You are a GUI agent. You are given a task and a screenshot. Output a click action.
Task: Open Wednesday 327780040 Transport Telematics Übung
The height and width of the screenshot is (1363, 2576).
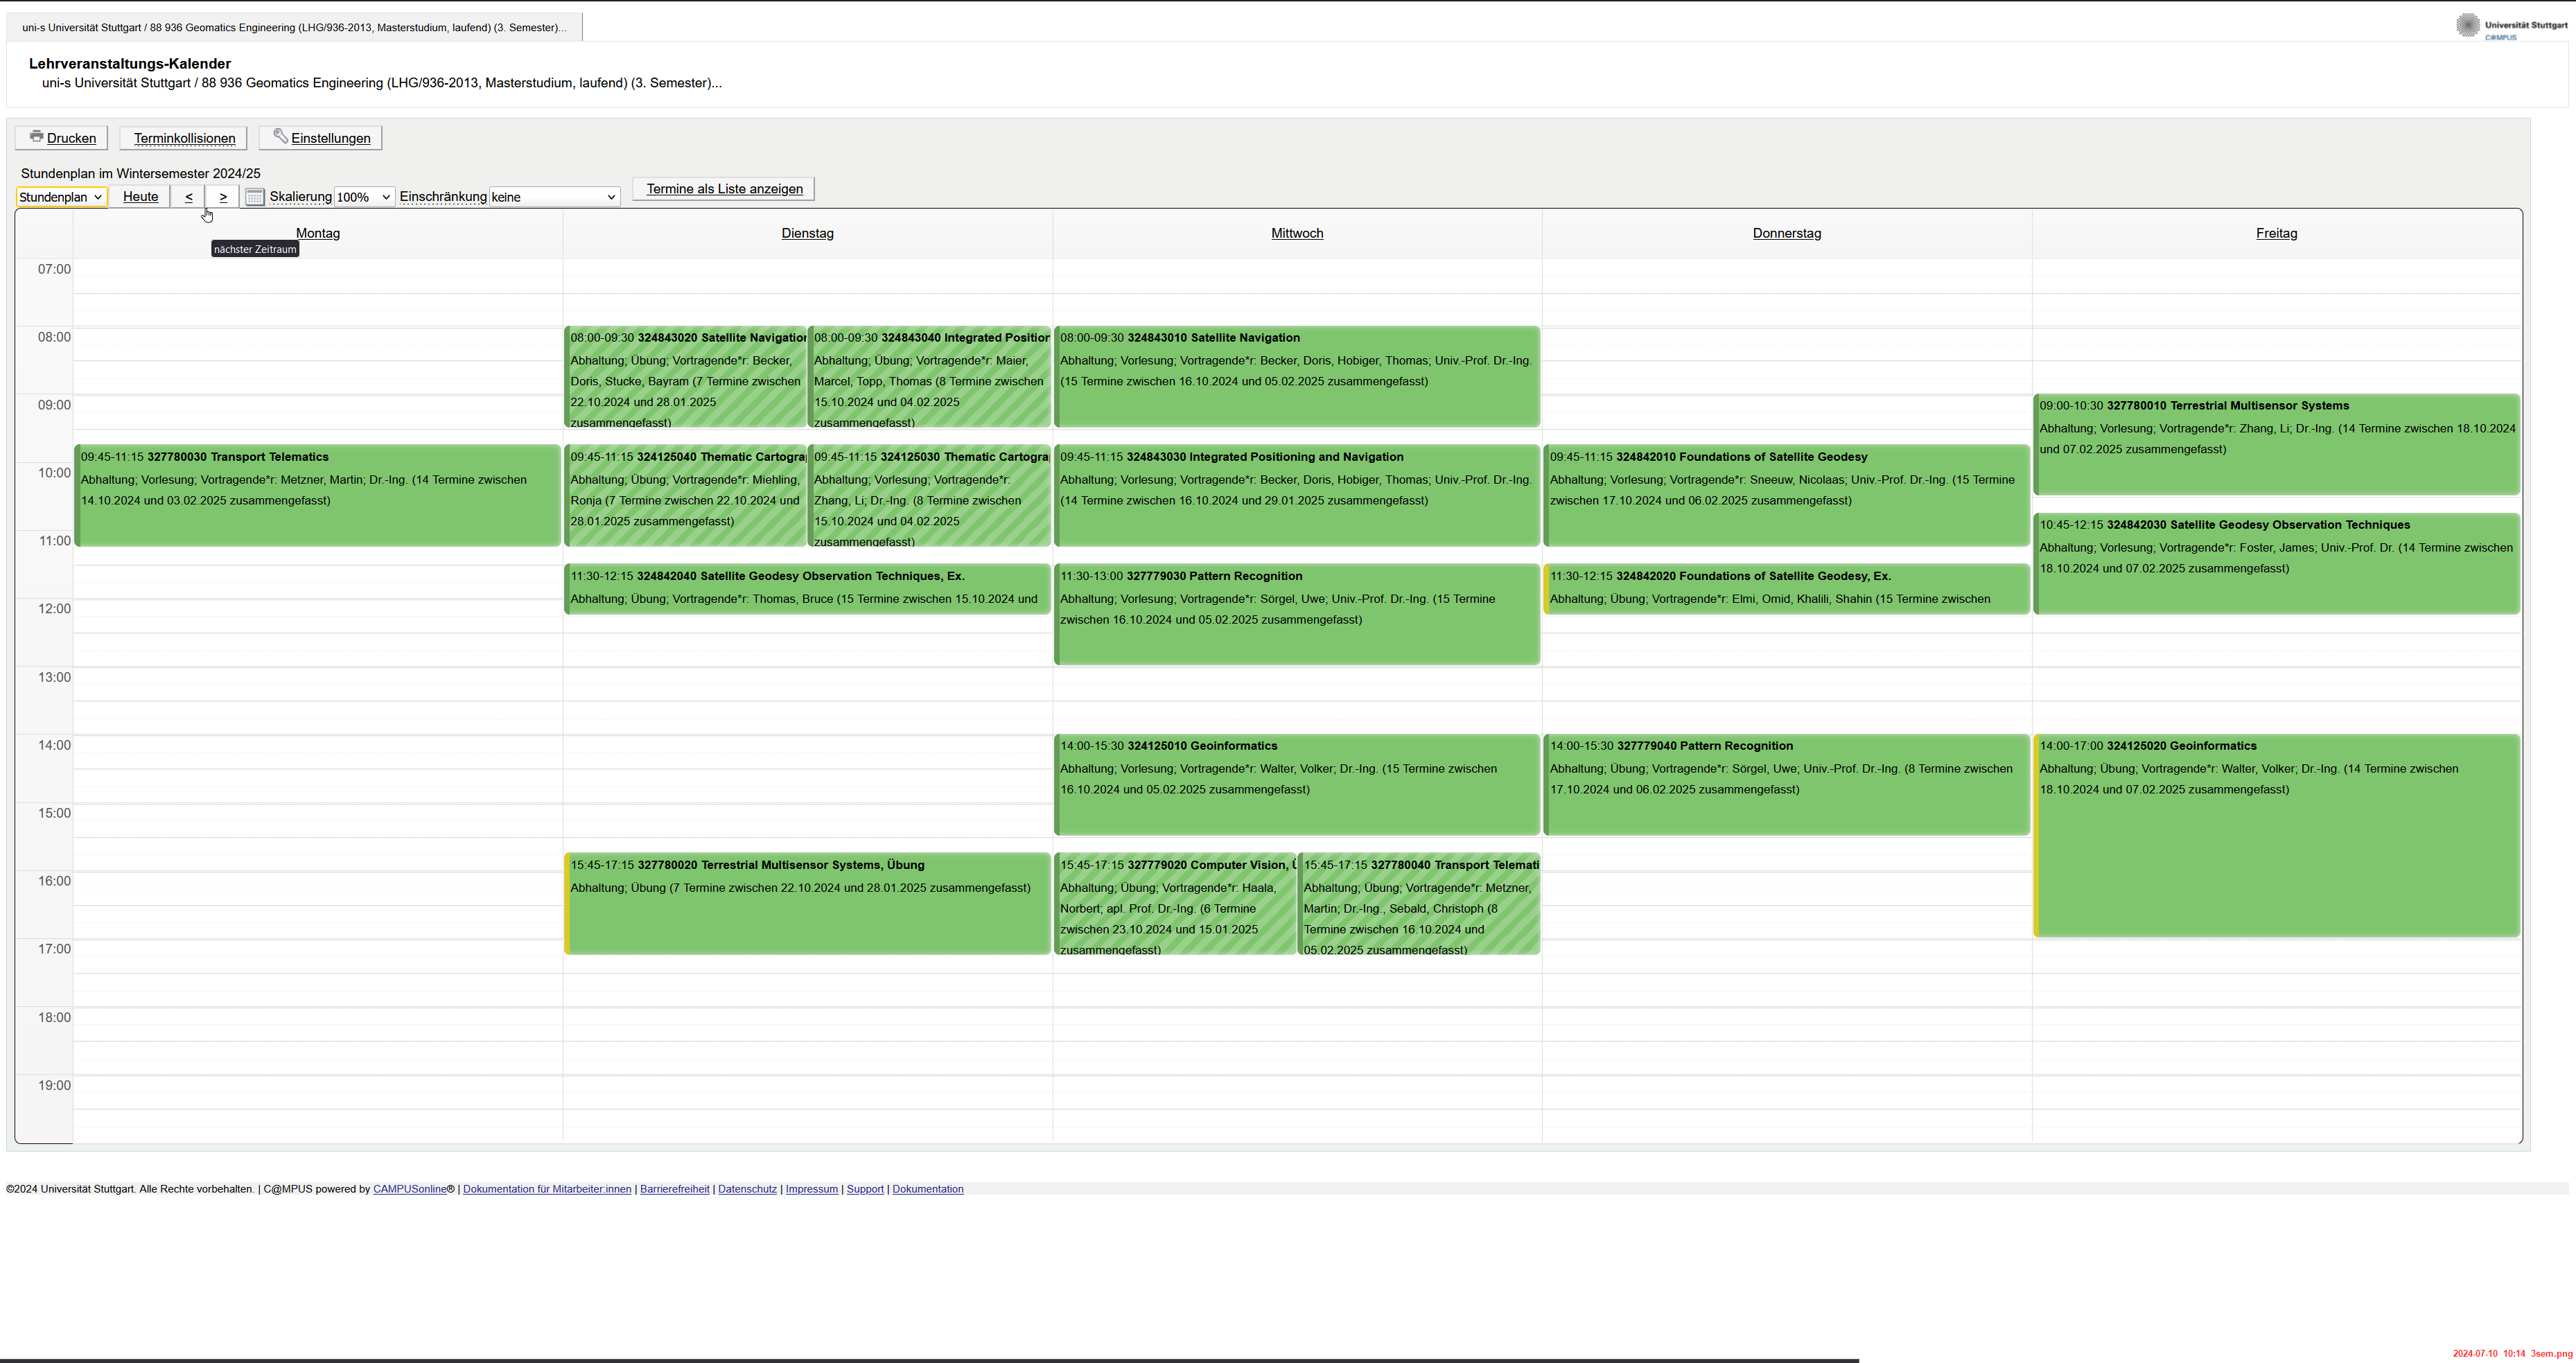[x=1419, y=903]
